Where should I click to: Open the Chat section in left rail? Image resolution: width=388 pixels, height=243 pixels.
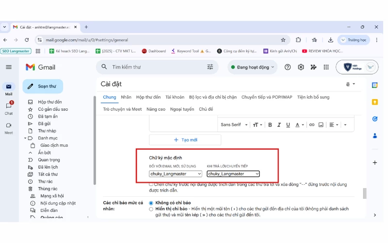pos(9,107)
